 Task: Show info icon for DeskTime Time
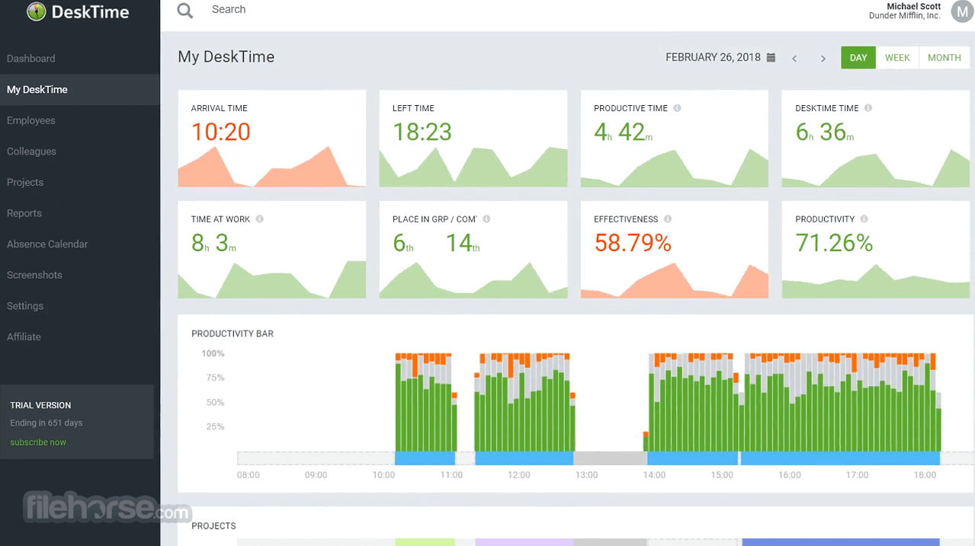[868, 108]
